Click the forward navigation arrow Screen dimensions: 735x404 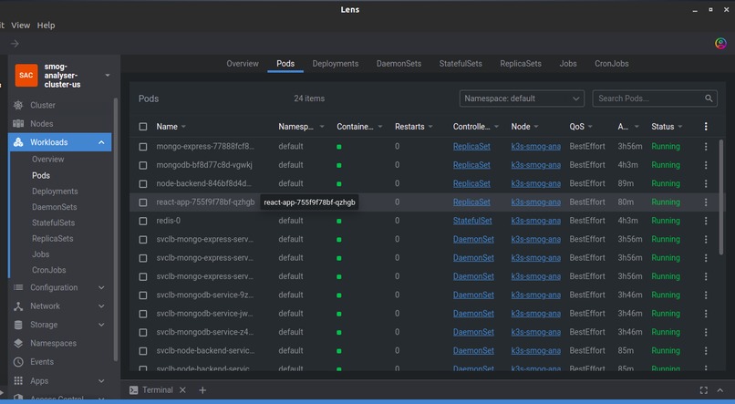(15, 44)
